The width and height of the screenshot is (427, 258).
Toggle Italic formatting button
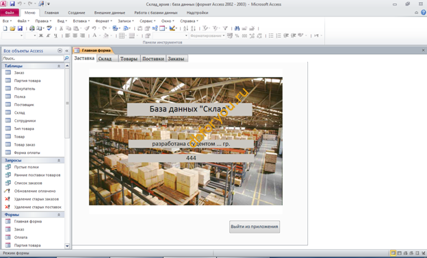(48, 36)
